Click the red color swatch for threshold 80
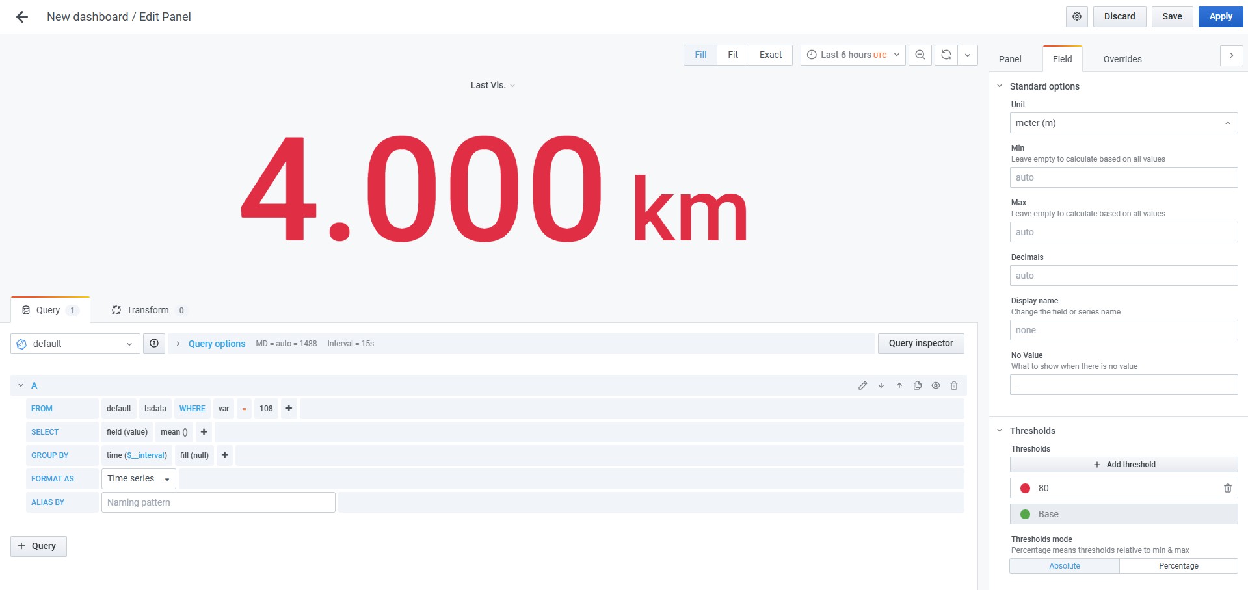The image size is (1248, 590). click(x=1026, y=488)
